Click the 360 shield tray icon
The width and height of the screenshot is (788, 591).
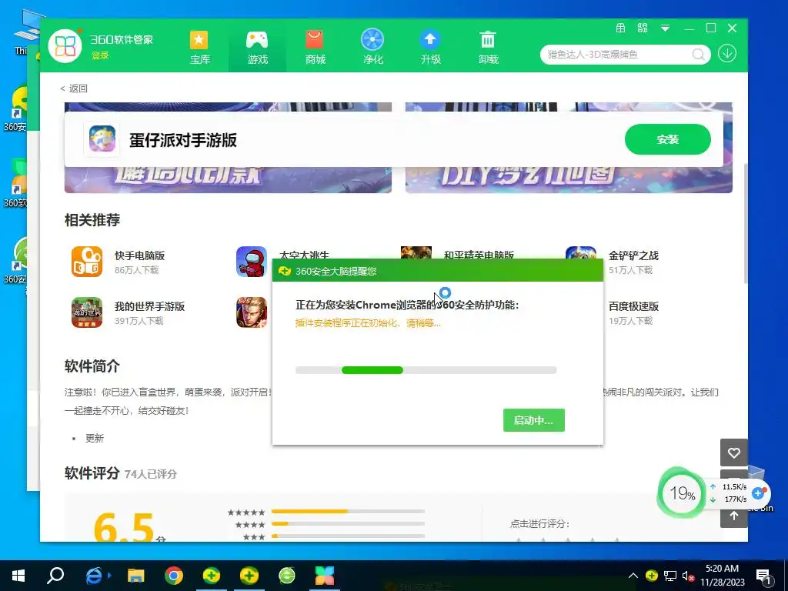click(651, 576)
